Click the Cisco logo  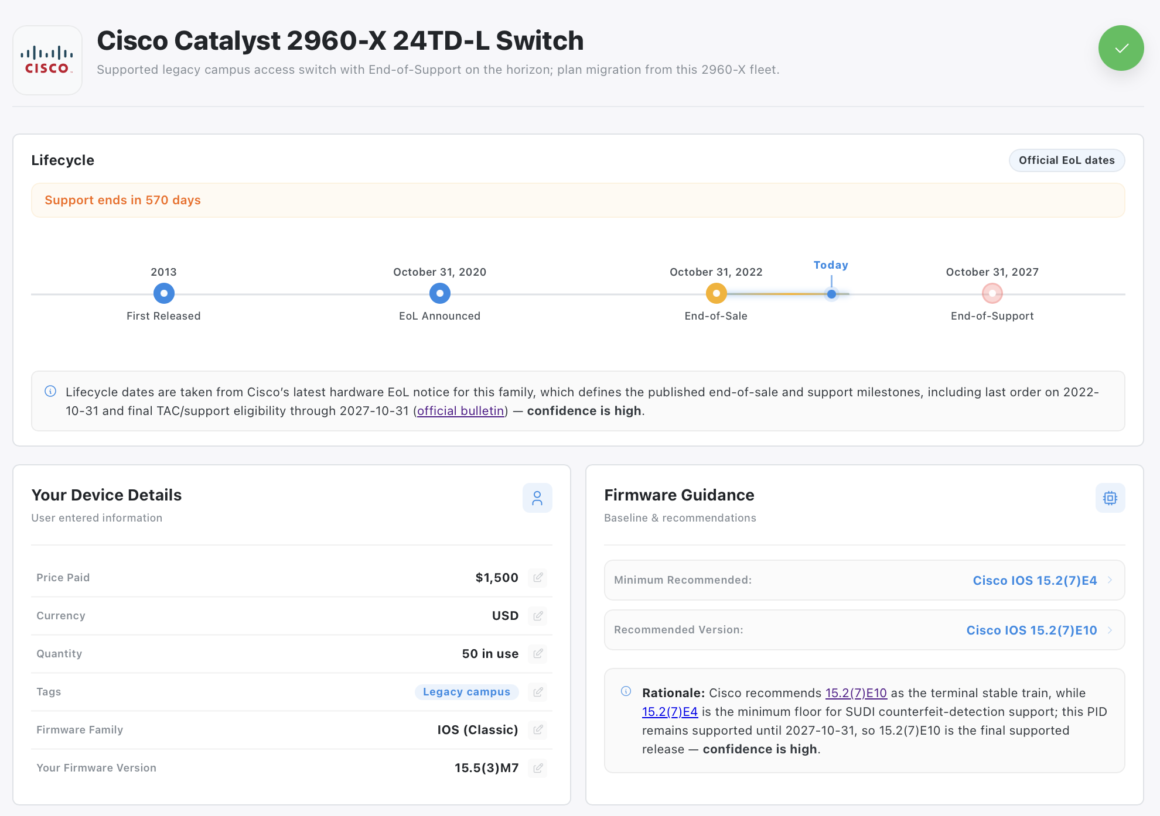(47, 60)
